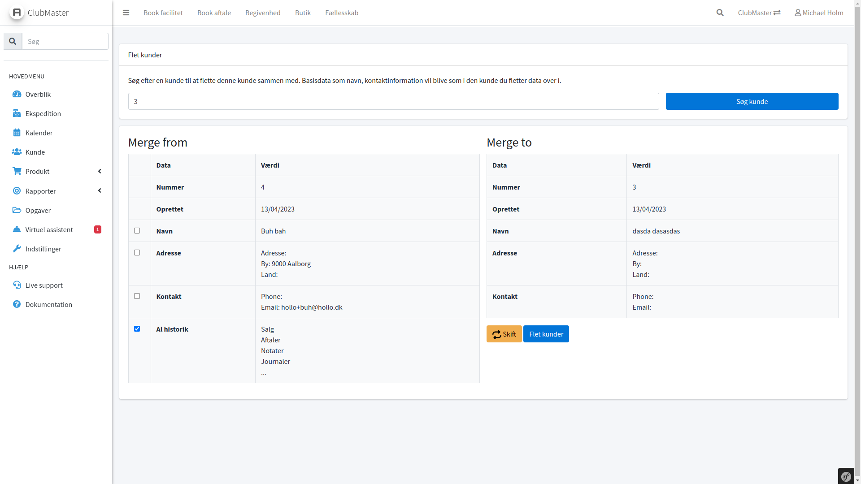Click the ClubMaster logo icon

pyautogui.click(x=17, y=12)
